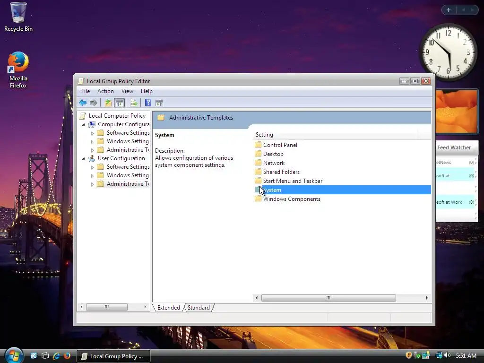Select the Computer Configuration tree item
This screenshot has height=363, width=484.
point(123,124)
